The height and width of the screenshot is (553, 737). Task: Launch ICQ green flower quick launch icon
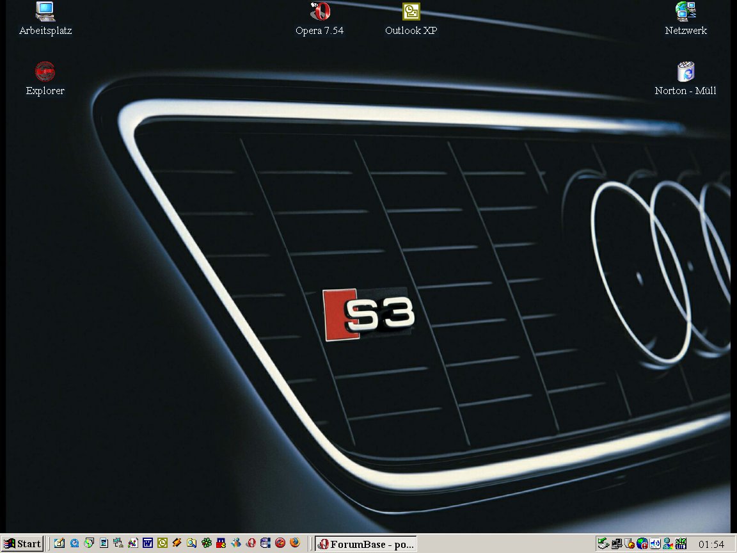pos(207,543)
